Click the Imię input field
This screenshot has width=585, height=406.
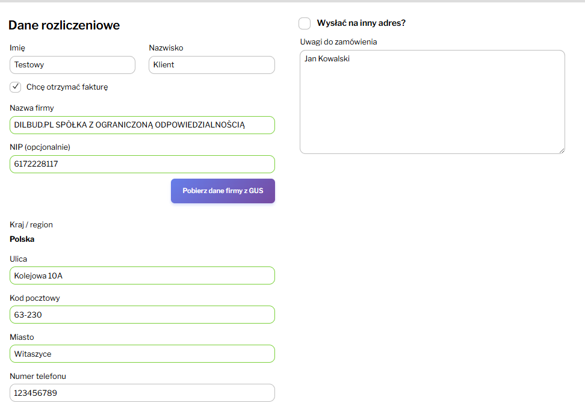[72, 65]
